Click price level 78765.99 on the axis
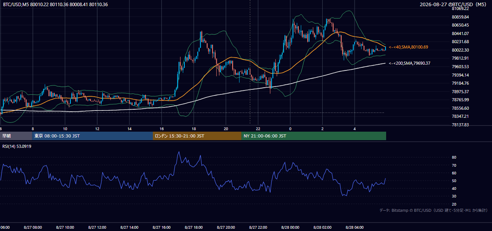492x231 pixels. [460, 100]
